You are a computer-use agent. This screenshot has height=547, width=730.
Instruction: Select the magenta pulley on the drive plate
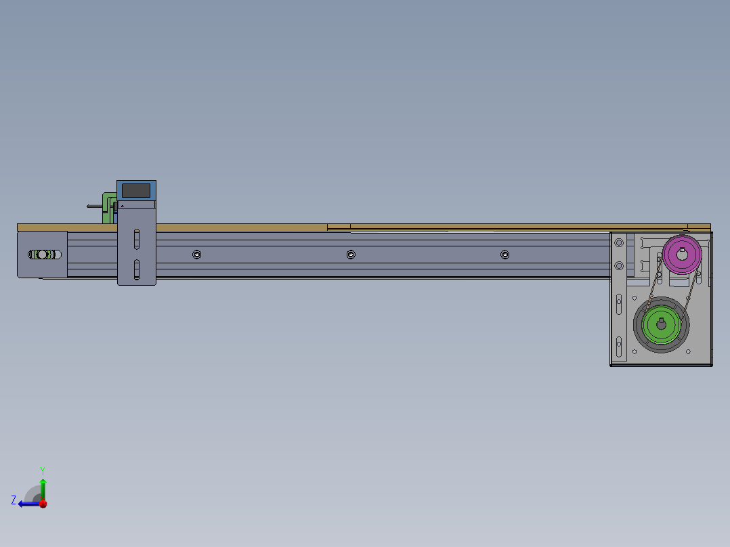click(x=682, y=254)
